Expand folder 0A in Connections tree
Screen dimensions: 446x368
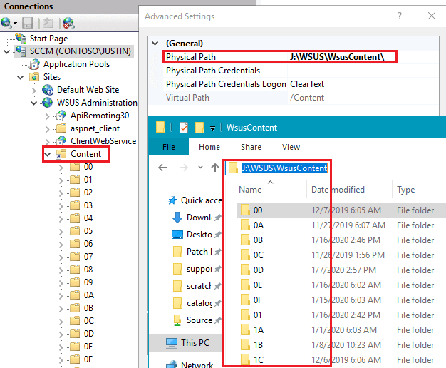click(61, 296)
